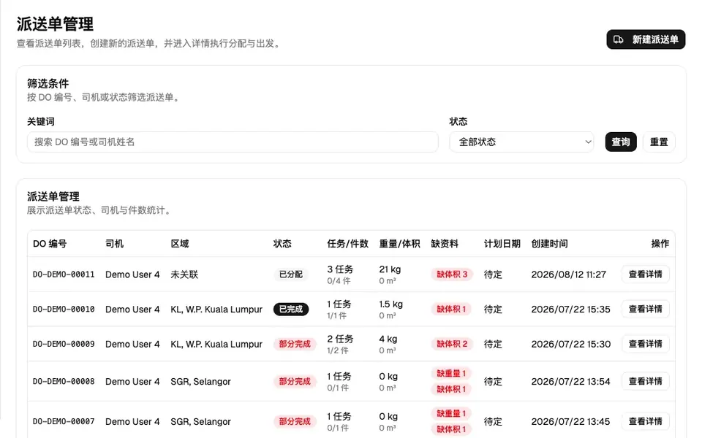Click the 操作 column header
The width and height of the screenshot is (702, 438).
[x=660, y=244]
